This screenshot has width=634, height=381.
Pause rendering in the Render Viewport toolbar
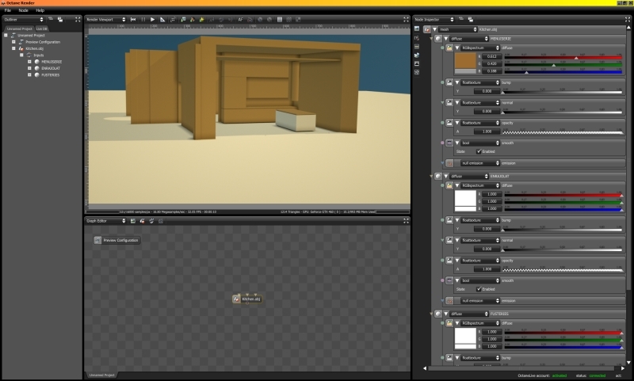click(143, 19)
